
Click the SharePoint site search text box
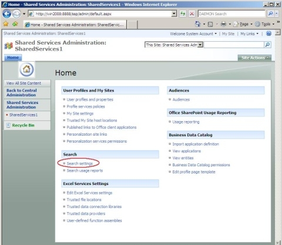tap(234, 45)
